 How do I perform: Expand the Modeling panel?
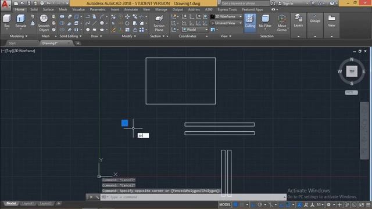pos(19,36)
